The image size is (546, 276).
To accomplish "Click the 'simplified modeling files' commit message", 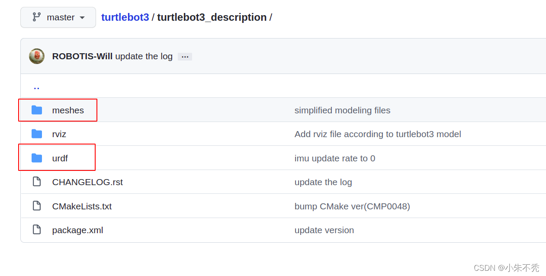I will click(342, 110).
